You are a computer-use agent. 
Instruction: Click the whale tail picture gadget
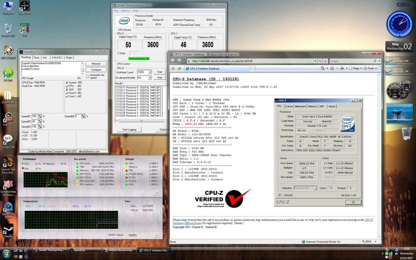pos(400,114)
